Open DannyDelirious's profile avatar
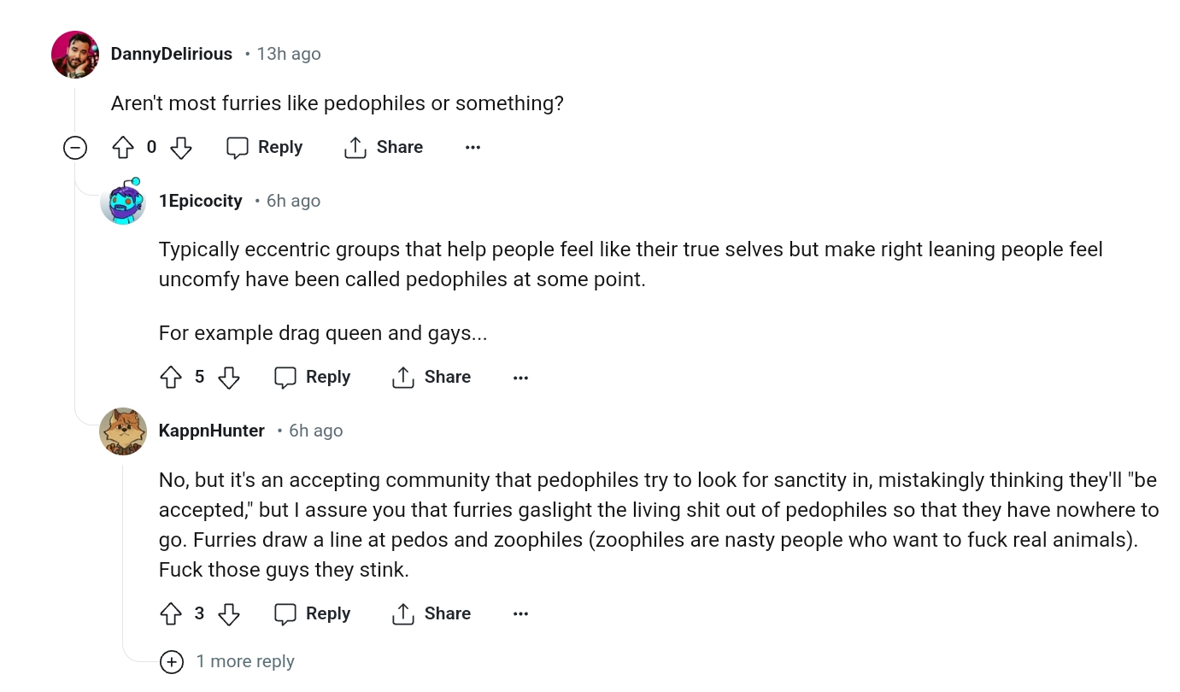 (x=75, y=55)
